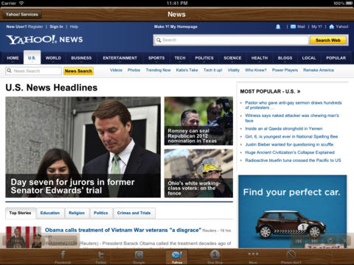
Task: Open the BLOGS navigation tab
Action: tap(285, 58)
